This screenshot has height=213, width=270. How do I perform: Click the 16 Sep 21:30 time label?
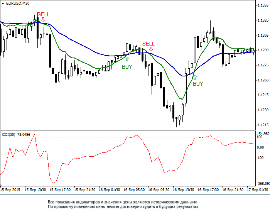click(233, 190)
